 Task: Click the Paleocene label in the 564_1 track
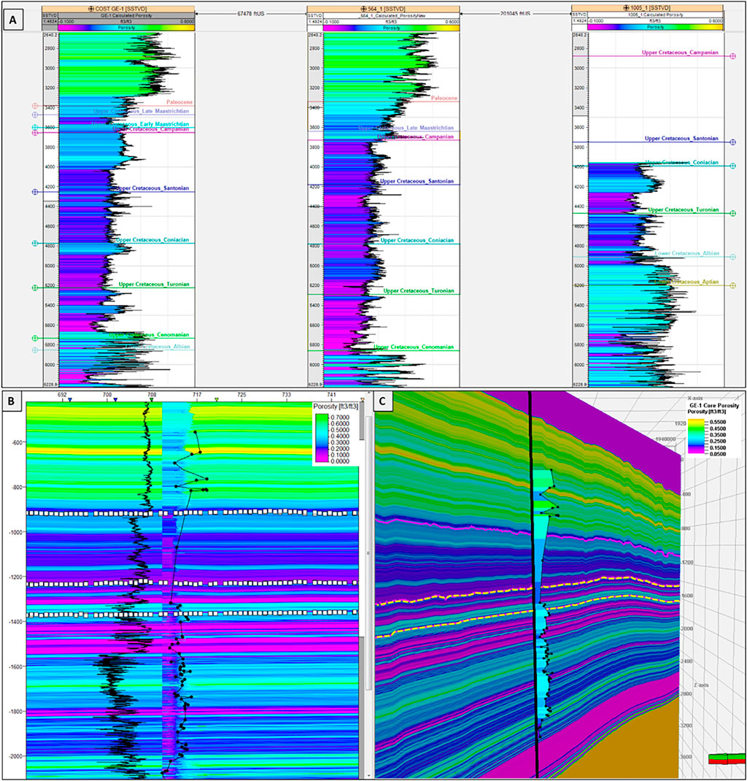(444, 98)
